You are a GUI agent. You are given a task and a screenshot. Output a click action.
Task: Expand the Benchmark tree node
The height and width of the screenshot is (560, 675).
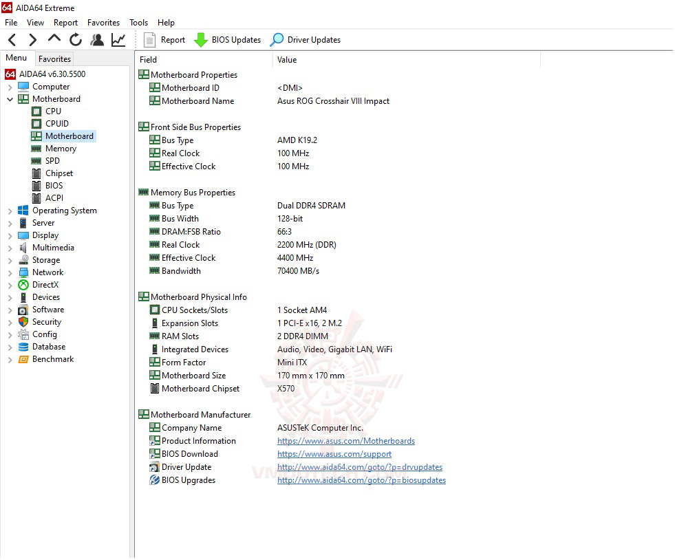pos(10,360)
